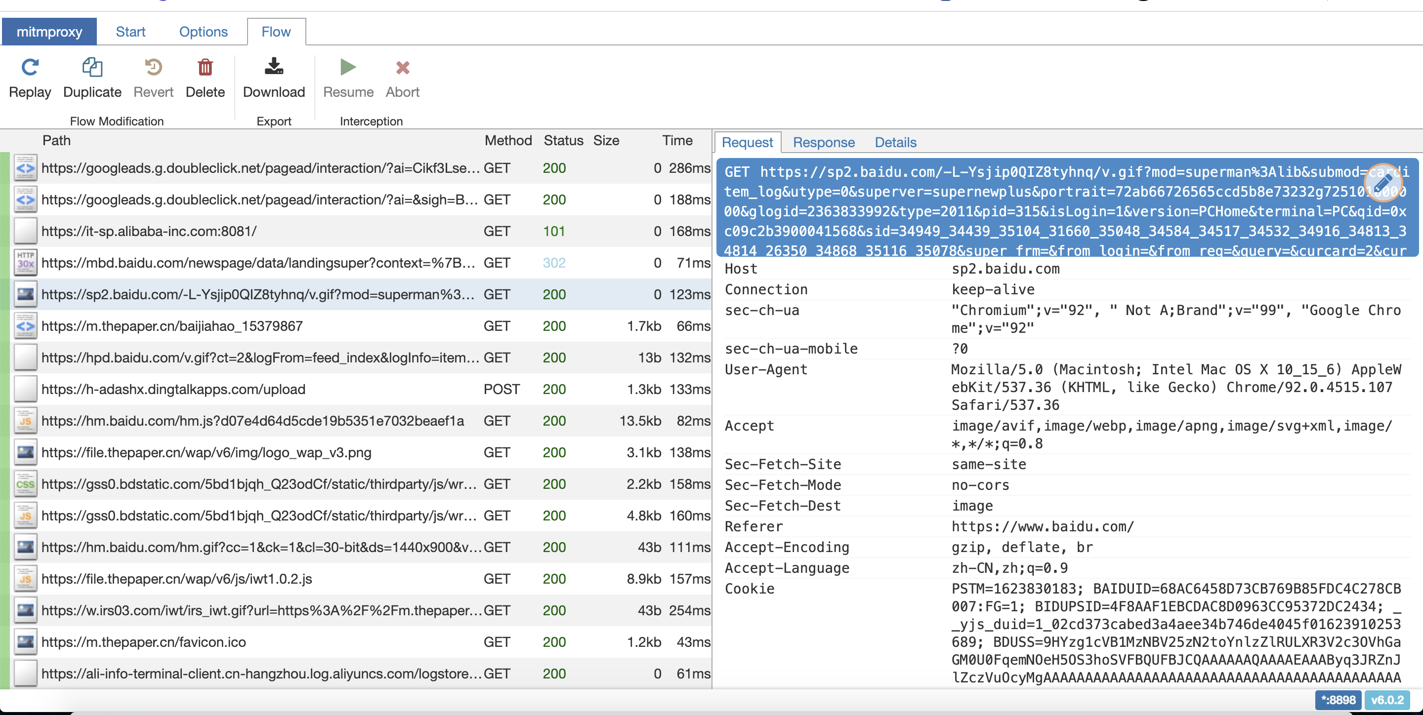Click the request URL line in blue box

(x=1067, y=207)
